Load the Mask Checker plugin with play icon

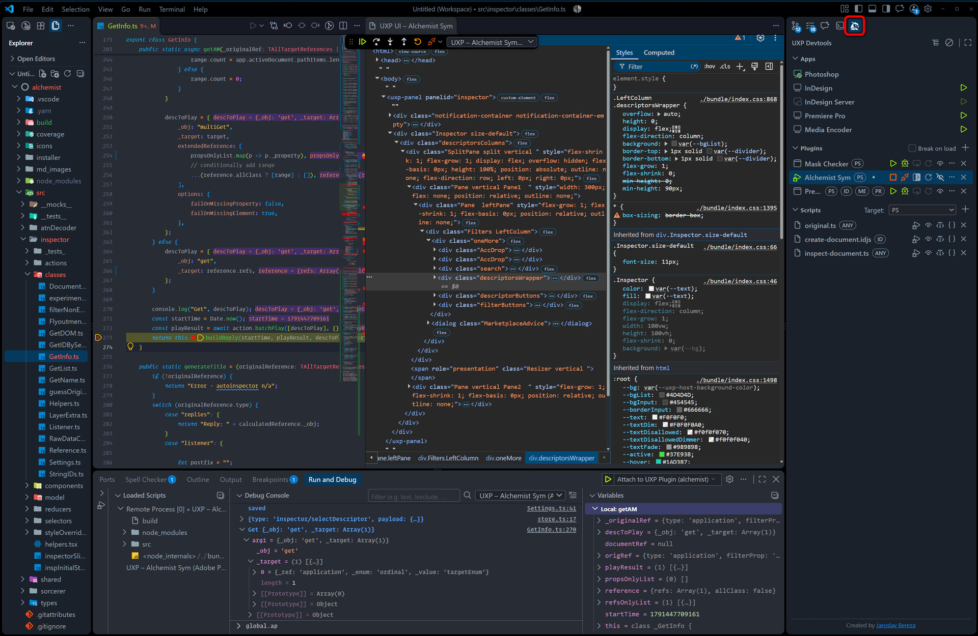tap(893, 164)
